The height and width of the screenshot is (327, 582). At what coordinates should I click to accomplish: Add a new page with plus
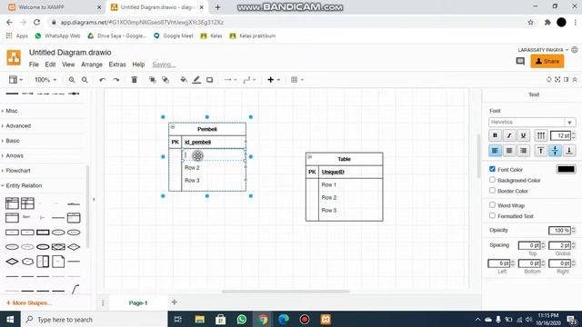point(174,302)
